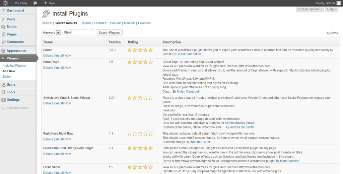Expand the Help panel
The height and width of the screenshot is (174, 343).
[x=331, y=9]
